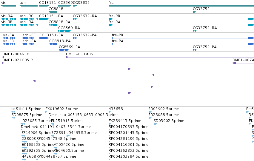The width and height of the screenshot is (254, 161).
Task: Select EST RP004201445.5prime
Action: click(x=109, y=136)
